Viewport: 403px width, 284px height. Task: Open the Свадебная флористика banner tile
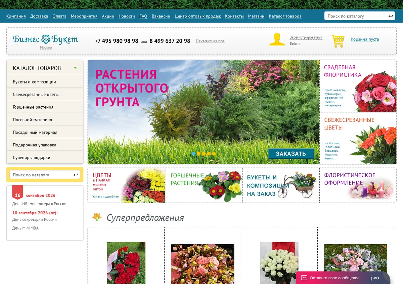pyautogui.click(x=358, y=86)
